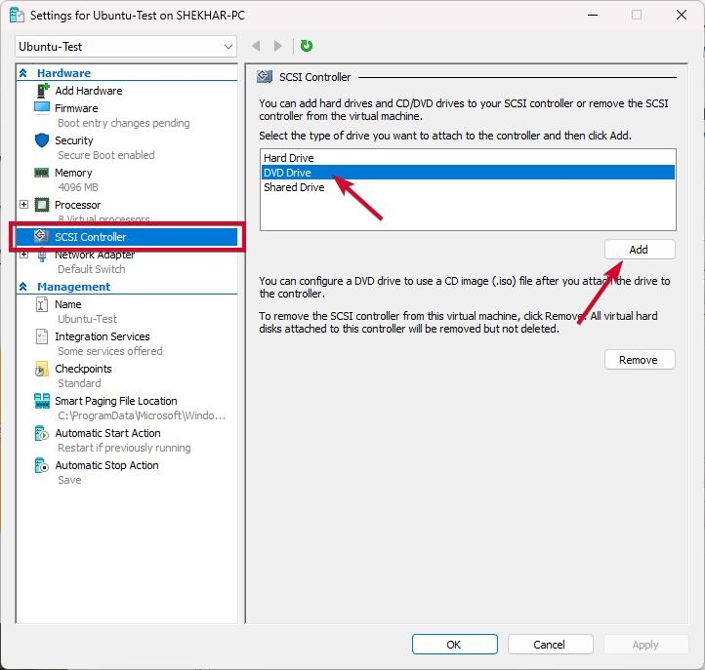Click the Add Hardware icon
The height and width of the screenshot is (670, 705).
[x=42, y=91]
